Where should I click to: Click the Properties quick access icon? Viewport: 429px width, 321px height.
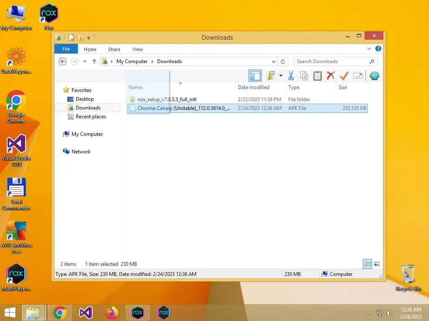coord(71,37)
